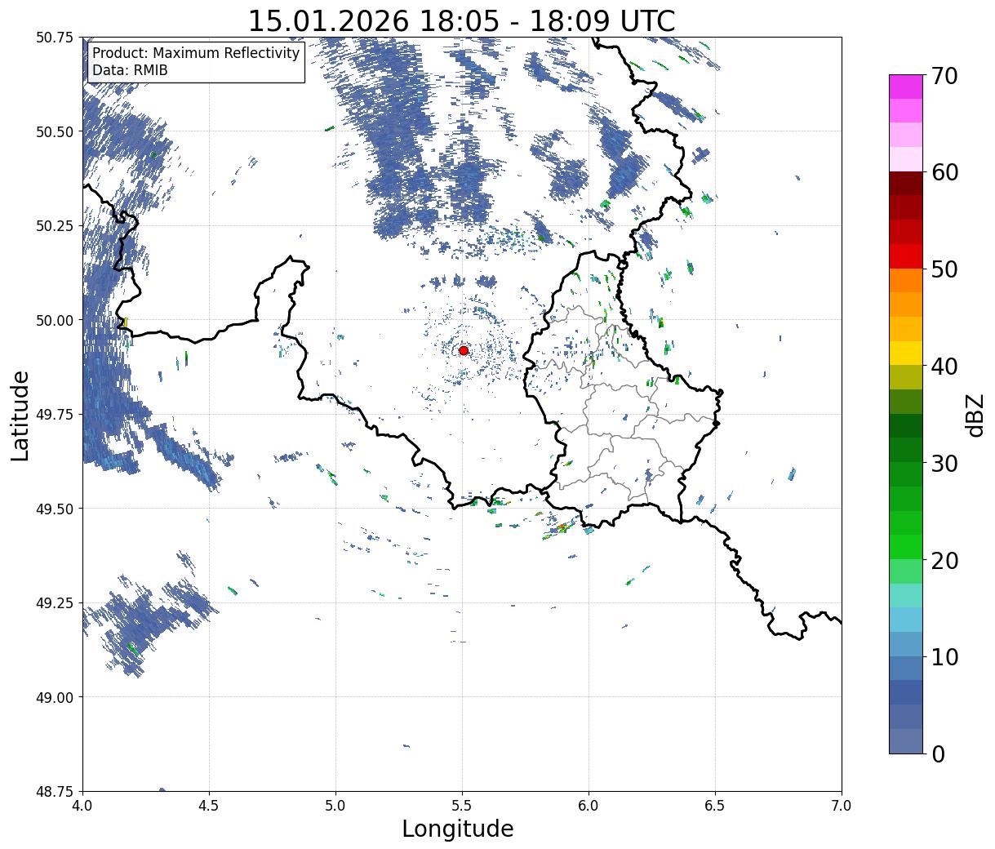The height and width of the screenshot is (849, 995).
Task: Pick the yellow colorbar segment above 40
Action: pos(906,353)
